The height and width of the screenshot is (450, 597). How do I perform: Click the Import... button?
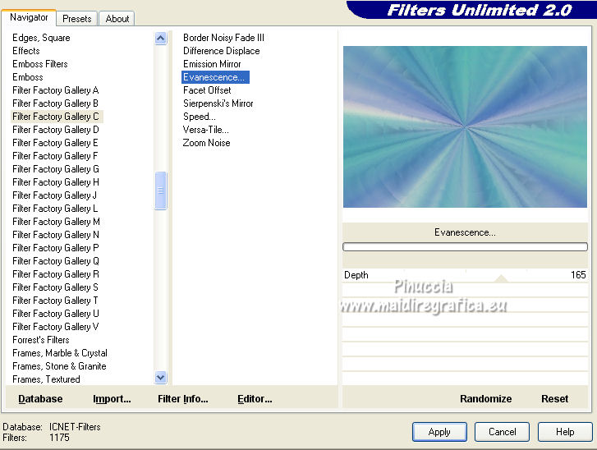[x=112, y=398]
